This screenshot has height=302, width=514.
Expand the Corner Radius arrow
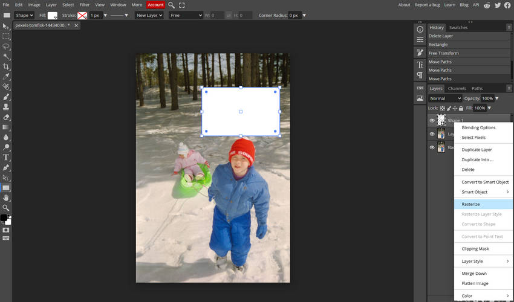tap(304, 15)
